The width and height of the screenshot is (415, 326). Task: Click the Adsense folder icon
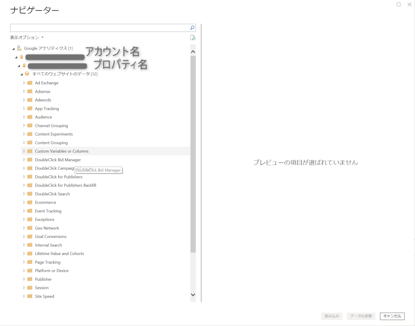click(30, 91)
